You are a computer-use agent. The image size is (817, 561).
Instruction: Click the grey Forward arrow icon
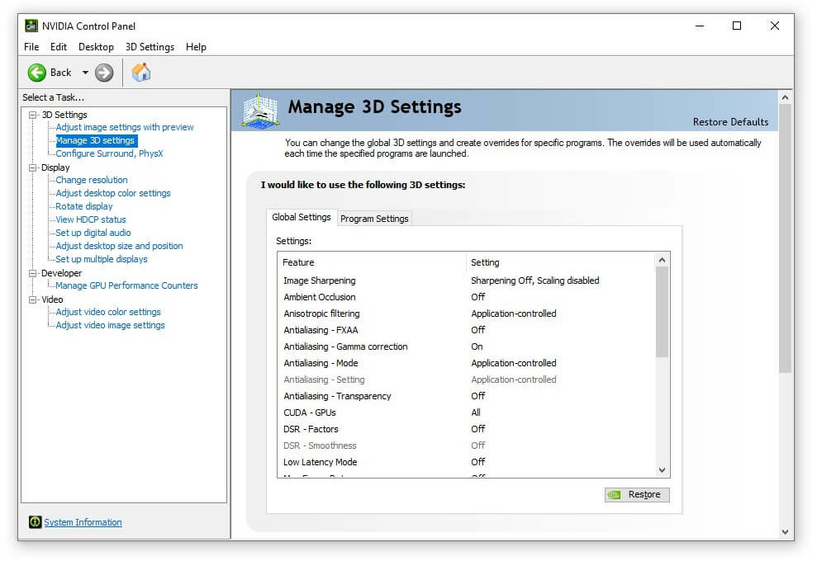[x=104, y=73]
